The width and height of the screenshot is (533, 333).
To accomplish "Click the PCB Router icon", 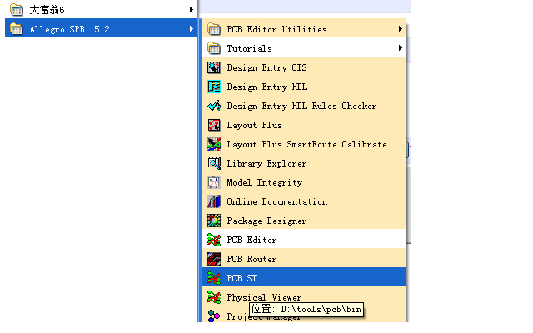I will pyautogui.click(x=214, y=259).
